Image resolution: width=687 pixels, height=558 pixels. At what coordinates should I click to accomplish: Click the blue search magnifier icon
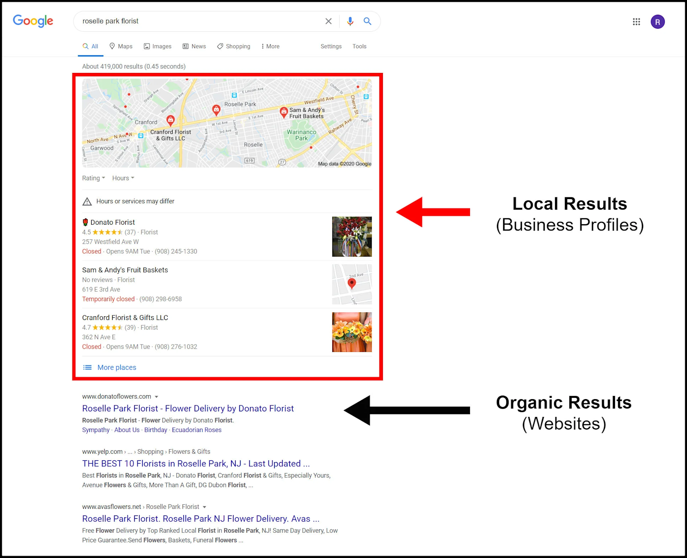[367, 21]
